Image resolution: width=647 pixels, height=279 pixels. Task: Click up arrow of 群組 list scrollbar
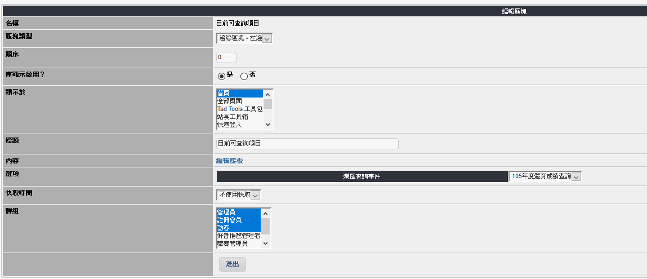pos(266,213)
